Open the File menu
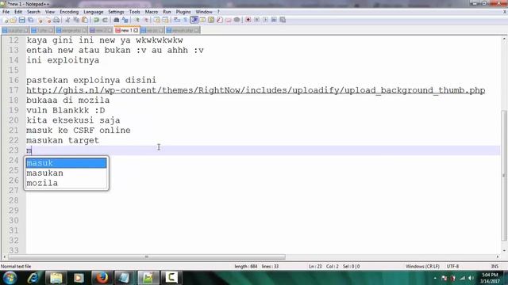Screen dimensions: 508x285 (6, 12)
